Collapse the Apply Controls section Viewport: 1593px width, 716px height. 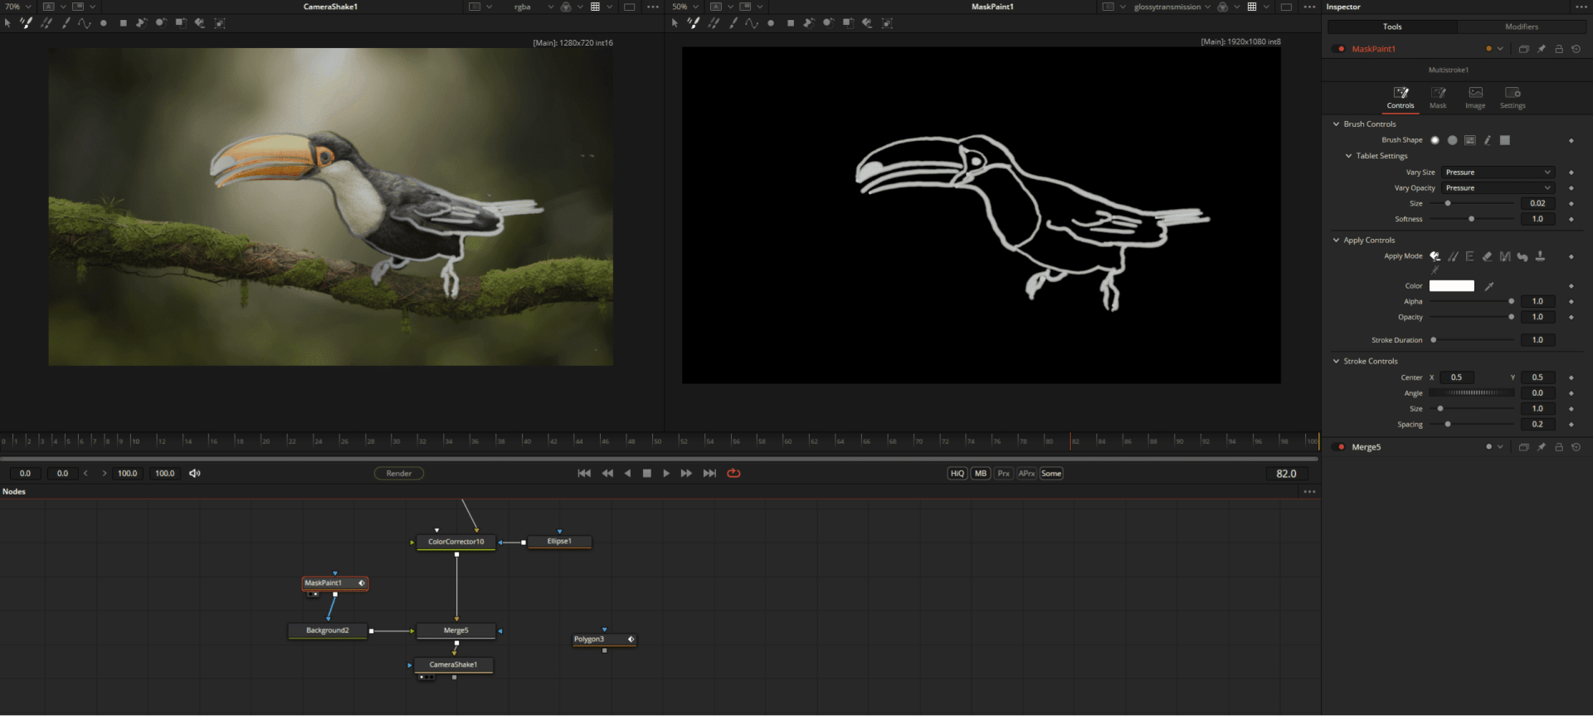tap(1336, 241)
